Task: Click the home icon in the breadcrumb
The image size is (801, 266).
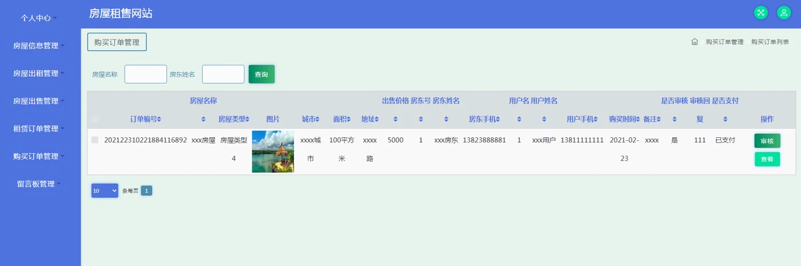Action: pos(694,42)
